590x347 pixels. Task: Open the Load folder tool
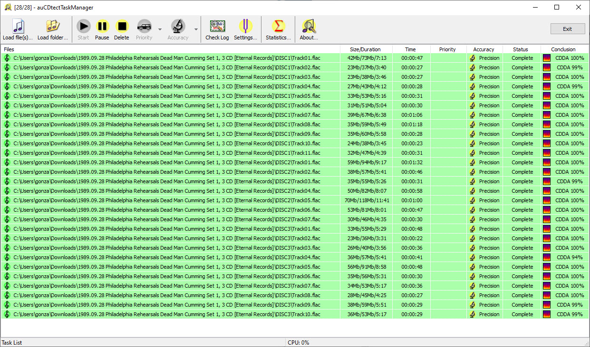click(53, 30)
